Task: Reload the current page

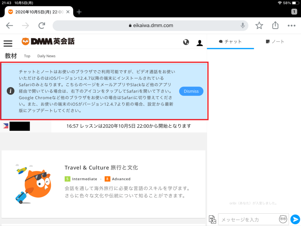Action: (x=41, y=25)
